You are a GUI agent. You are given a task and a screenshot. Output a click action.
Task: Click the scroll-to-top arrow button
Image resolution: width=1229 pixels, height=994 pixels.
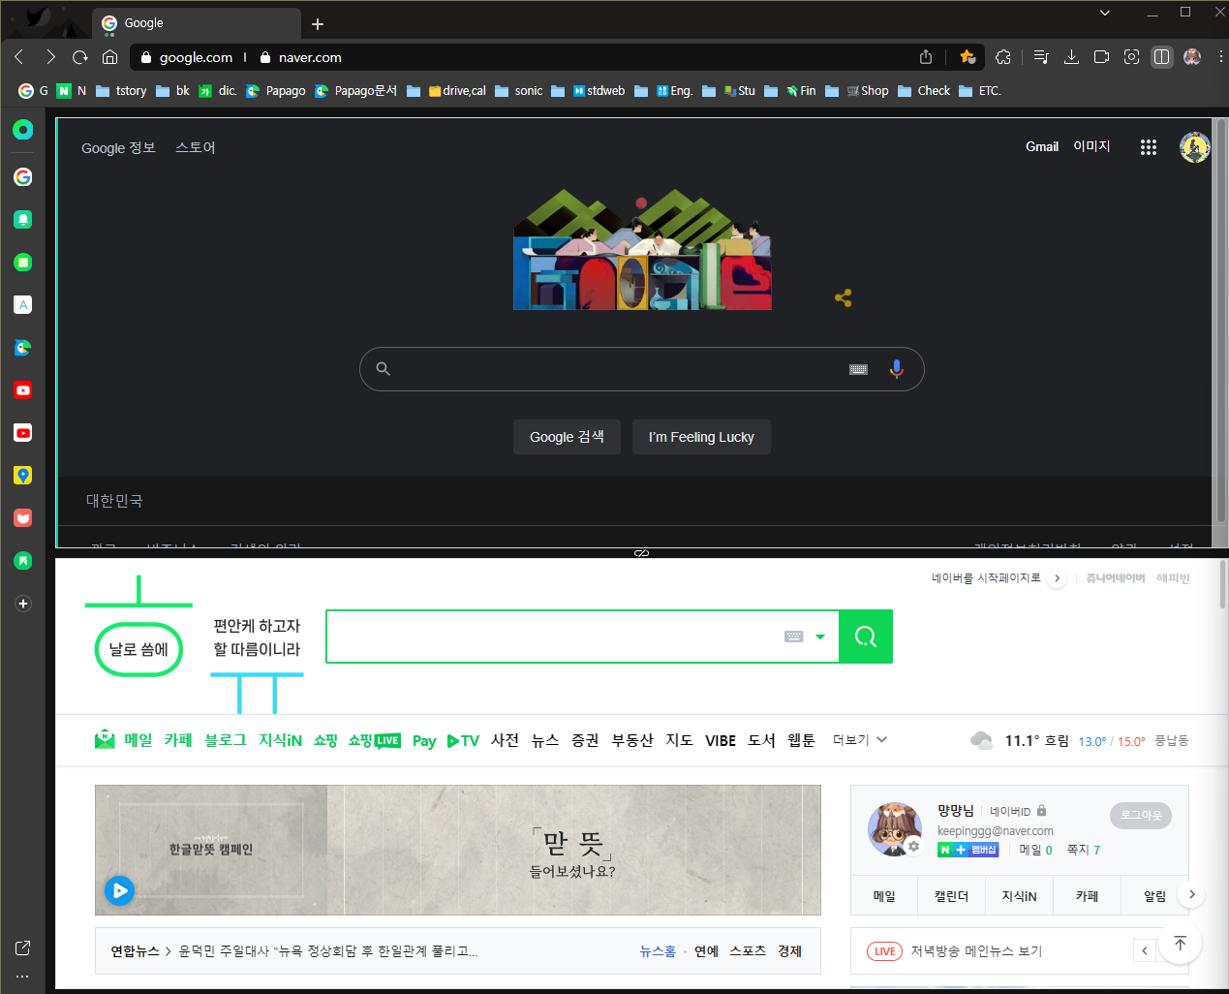click(1180, 943)
